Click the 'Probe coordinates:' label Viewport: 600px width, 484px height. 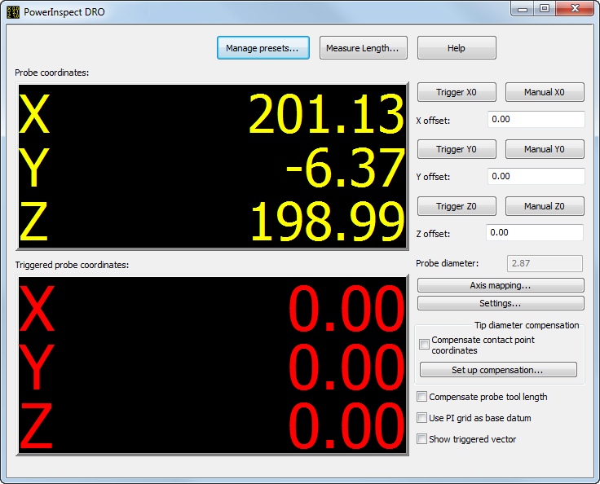click(51, 73)
